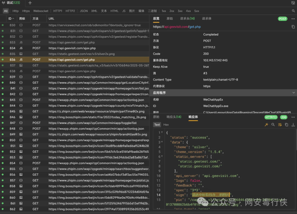This screenshot has height=214, width=297.
Task: Click the debug session broadcast icon
Action: click(x=3, y=3)
